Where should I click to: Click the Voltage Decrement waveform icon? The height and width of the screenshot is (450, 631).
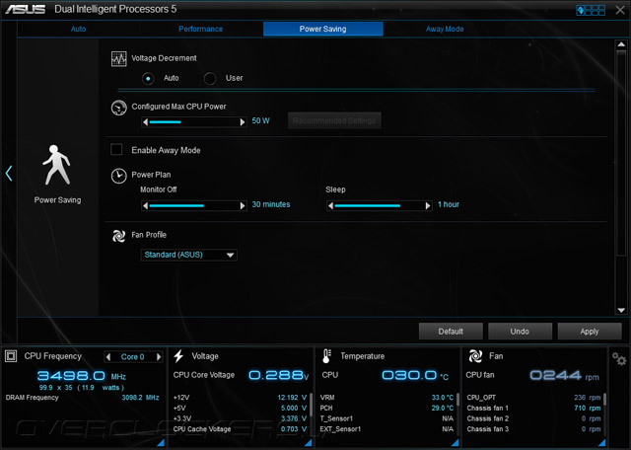(x=119, y=59)
